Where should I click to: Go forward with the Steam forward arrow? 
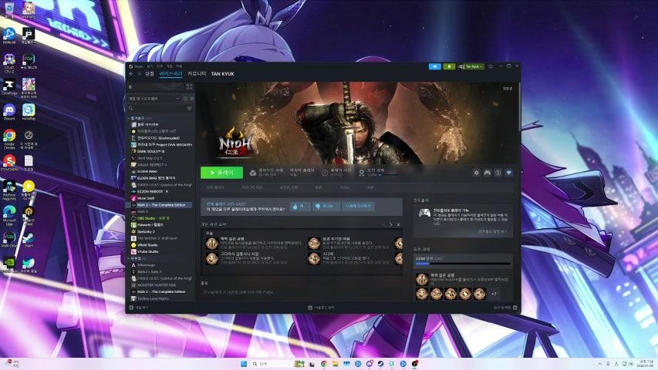pyautogui.click(x=140, y=74)
